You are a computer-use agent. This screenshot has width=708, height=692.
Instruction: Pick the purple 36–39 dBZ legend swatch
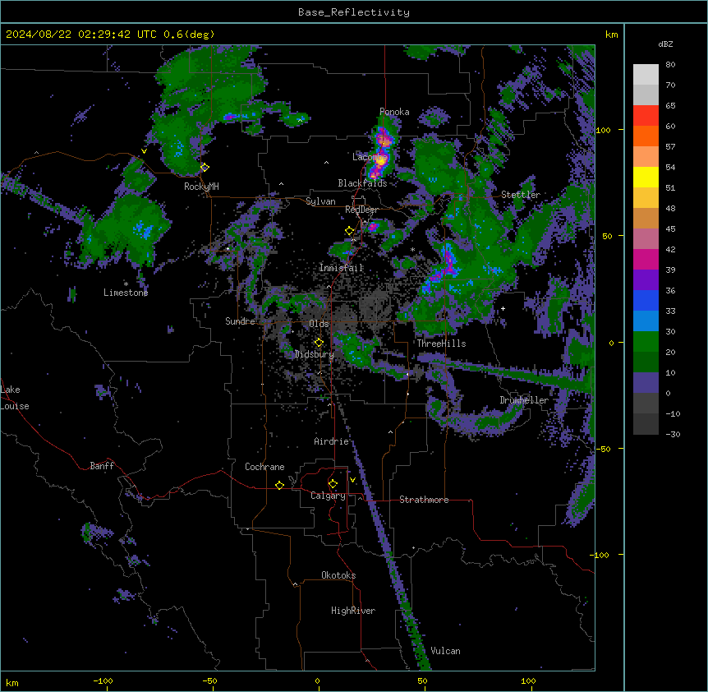(646, 280)
